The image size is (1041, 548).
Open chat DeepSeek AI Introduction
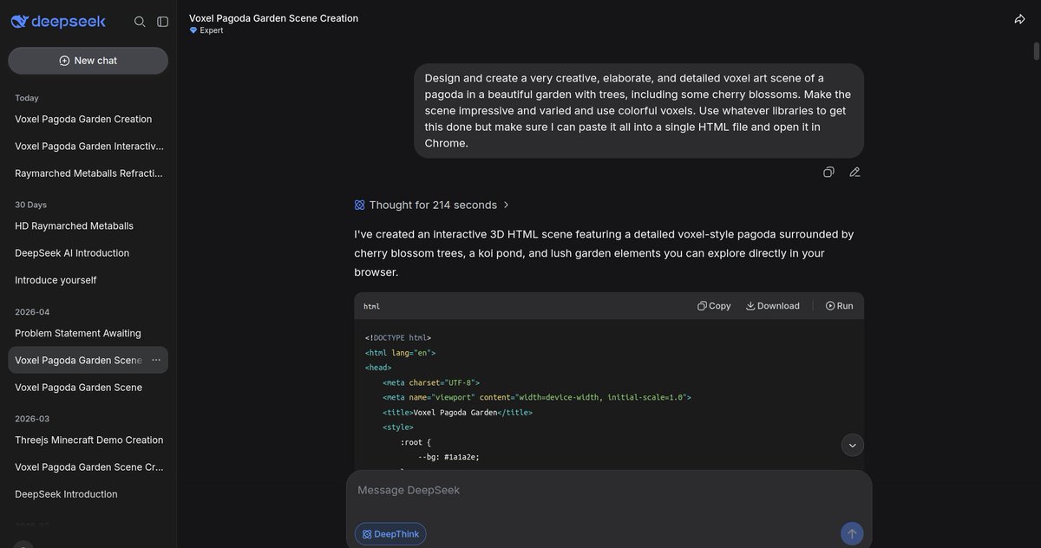tap(88, 253)
